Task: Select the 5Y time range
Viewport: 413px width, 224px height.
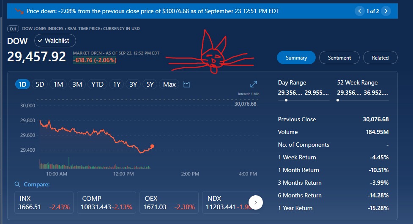Action: pyautogui.click(x=150, y=85)
